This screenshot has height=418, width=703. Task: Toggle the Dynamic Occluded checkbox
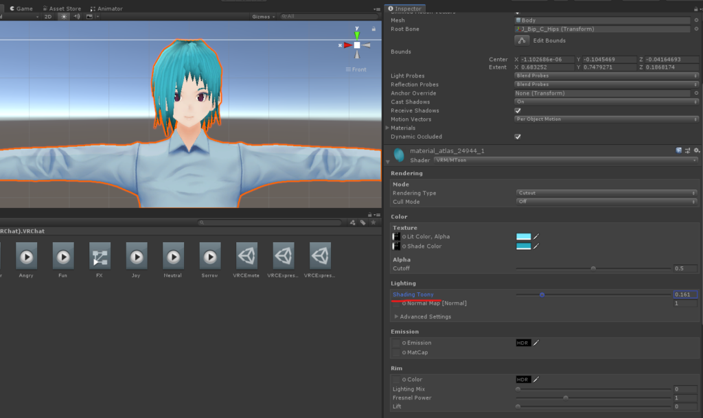point(518,137)
